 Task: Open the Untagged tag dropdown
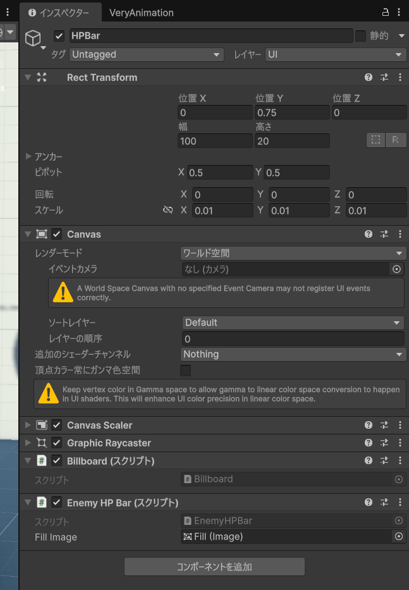(147, 55)
